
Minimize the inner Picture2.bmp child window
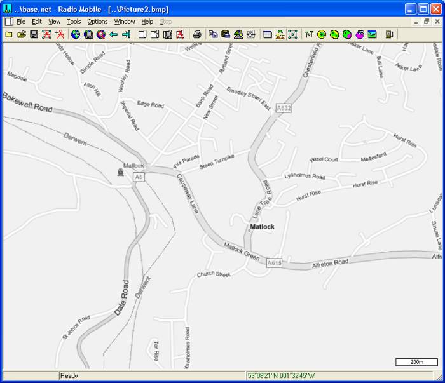pos(416,22)
